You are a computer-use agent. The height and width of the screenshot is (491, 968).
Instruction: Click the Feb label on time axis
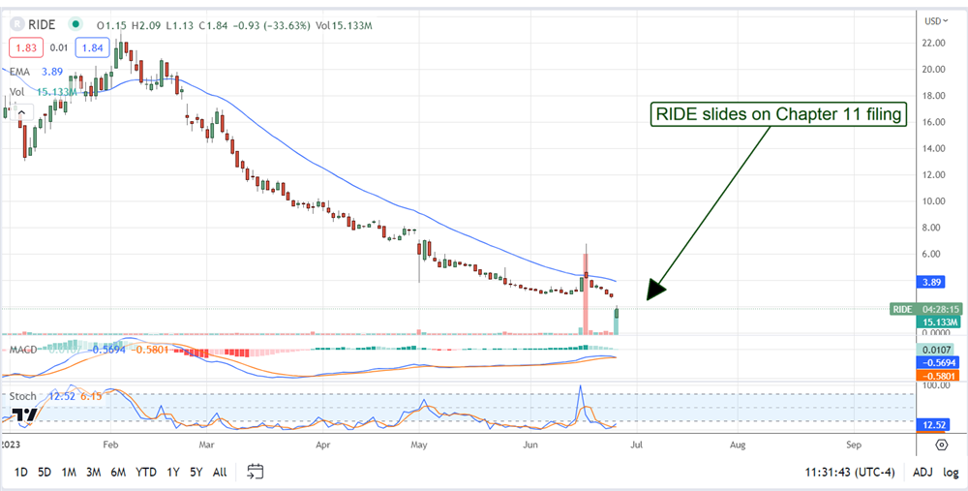click(110, 445)
